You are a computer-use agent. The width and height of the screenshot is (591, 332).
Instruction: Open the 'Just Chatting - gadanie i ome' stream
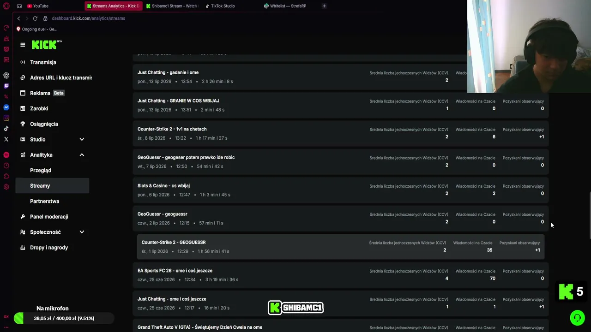[341, 77]
